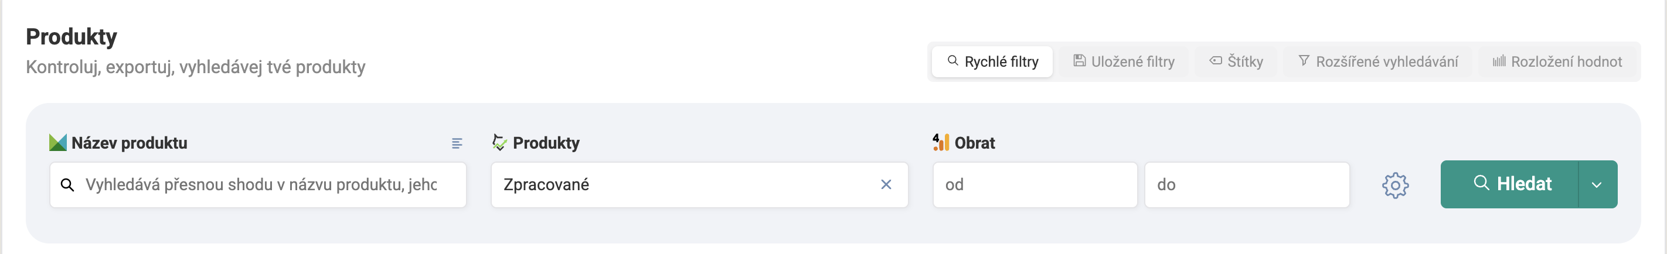Clear the Zpracované selection with X

coord(886,185)
